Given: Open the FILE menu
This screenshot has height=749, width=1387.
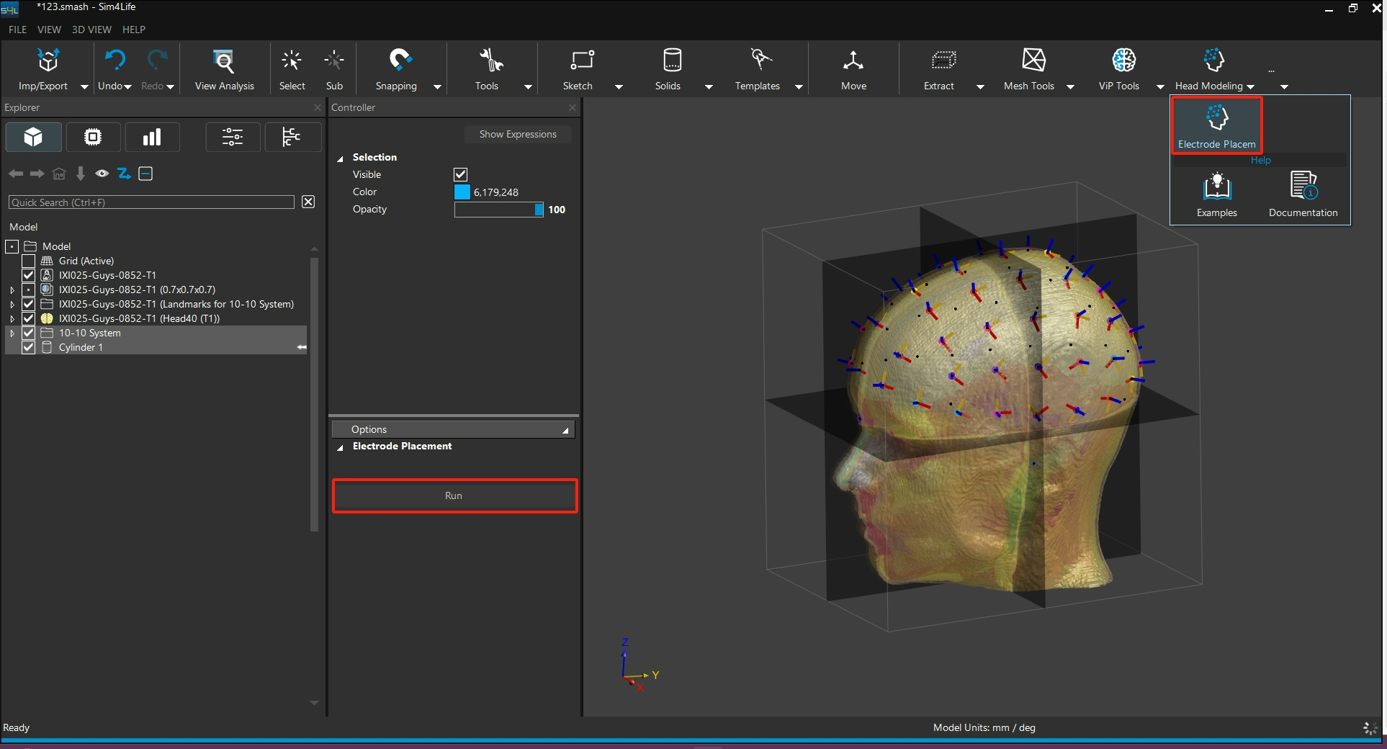Looking at the screenshot, I should pos(17,30).
